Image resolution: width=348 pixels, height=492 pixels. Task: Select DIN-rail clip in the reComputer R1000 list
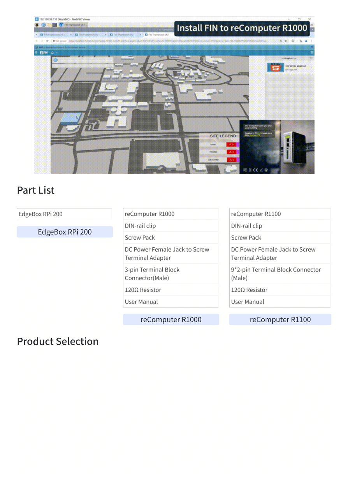171,226
